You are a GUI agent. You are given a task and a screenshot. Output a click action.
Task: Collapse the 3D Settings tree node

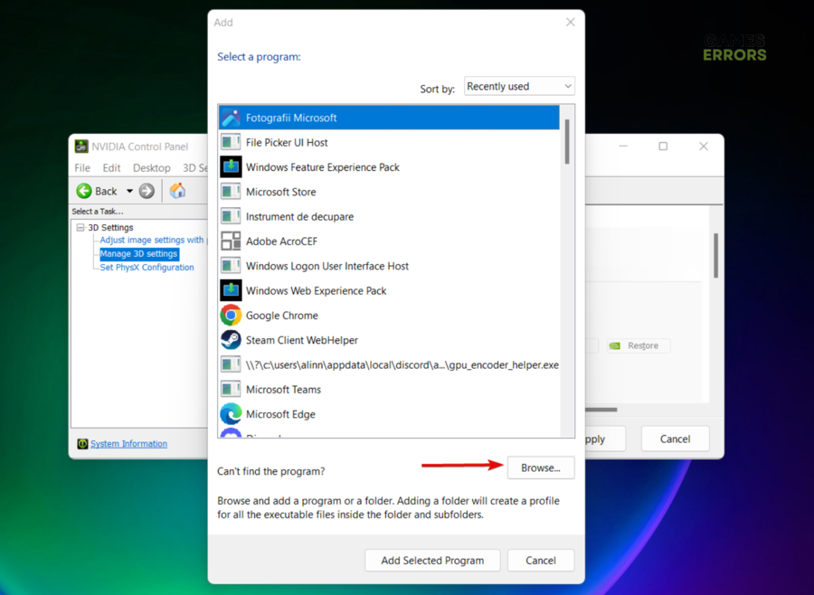pos(80,228)
